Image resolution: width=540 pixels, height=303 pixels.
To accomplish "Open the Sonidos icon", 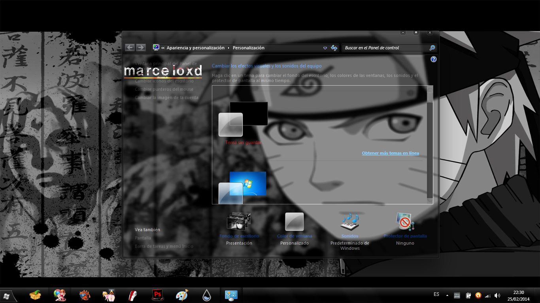I will 350,222.
